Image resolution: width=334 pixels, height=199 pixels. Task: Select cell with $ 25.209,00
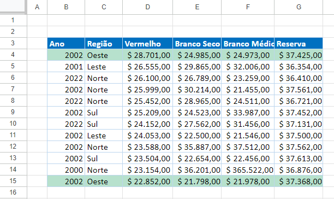(147, 113)
